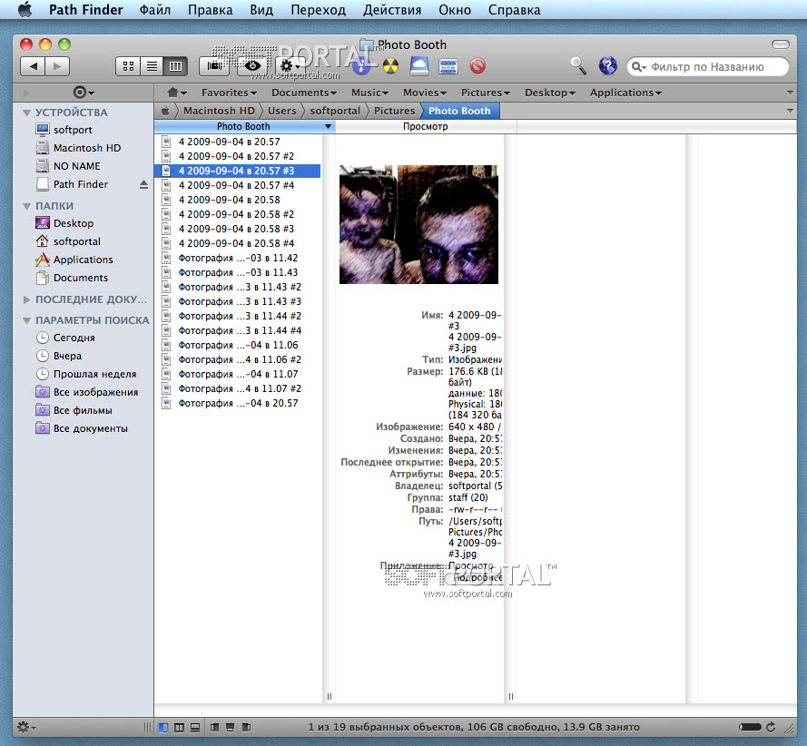Viewport: 807px width, 746px height.
Task: Open the Правка menu
Action: click(210, 10)
